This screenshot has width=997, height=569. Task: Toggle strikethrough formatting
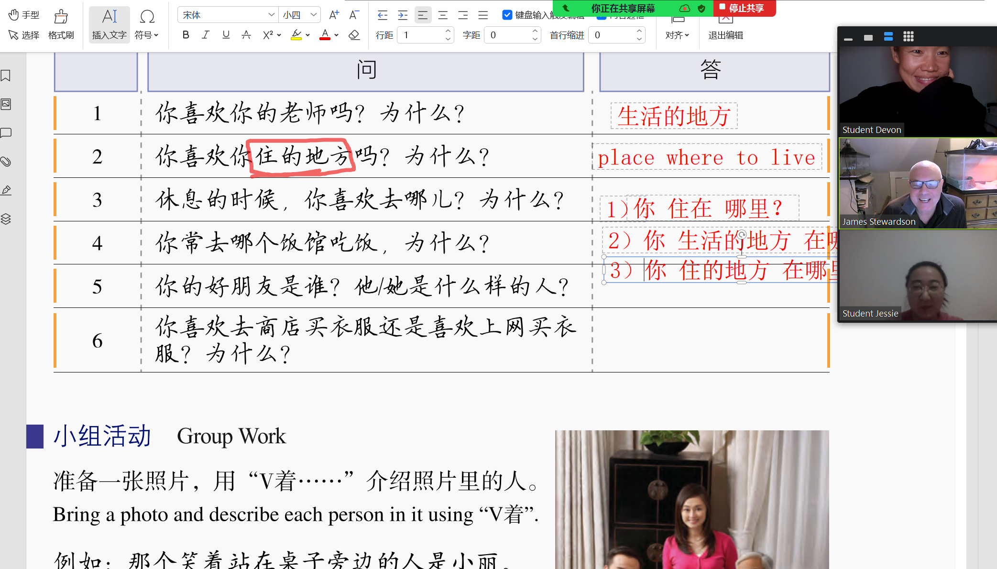246,35
